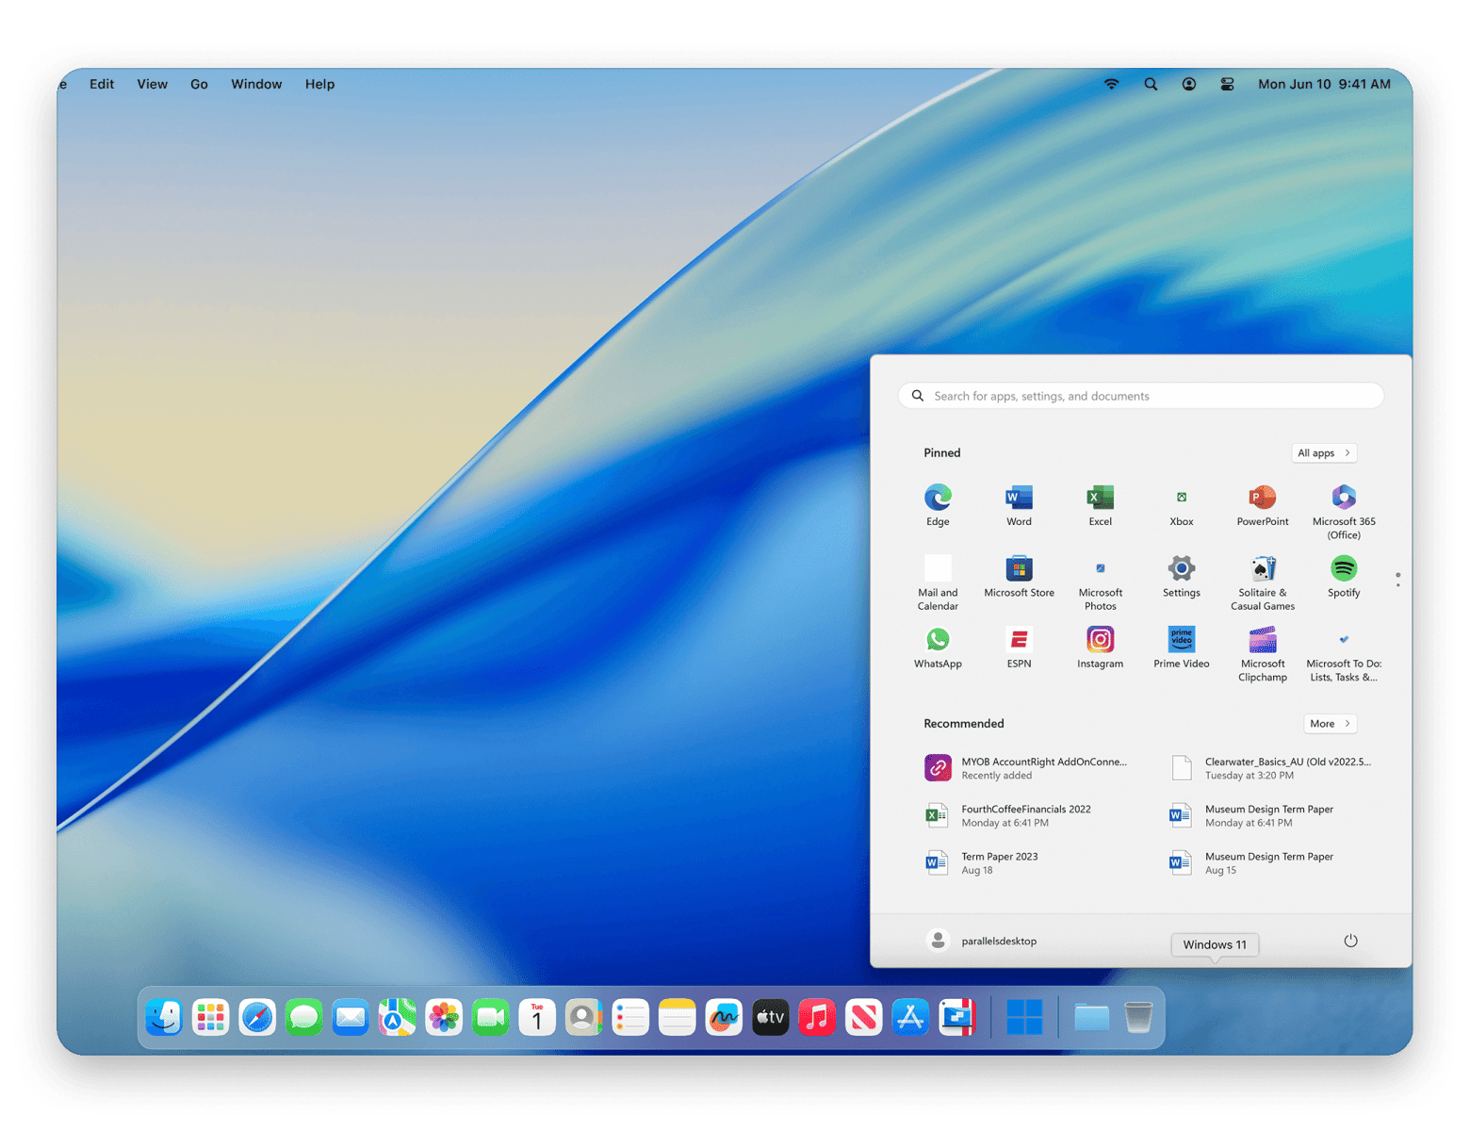
Task: Open the Window menu
Action: pos(256,84)
